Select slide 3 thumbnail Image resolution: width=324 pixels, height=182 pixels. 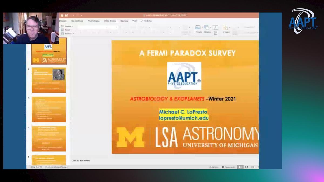[x=49, y=109]
